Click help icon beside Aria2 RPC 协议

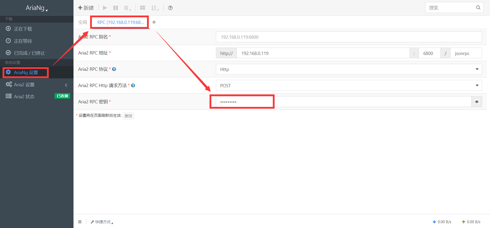(x=114, y=69)
